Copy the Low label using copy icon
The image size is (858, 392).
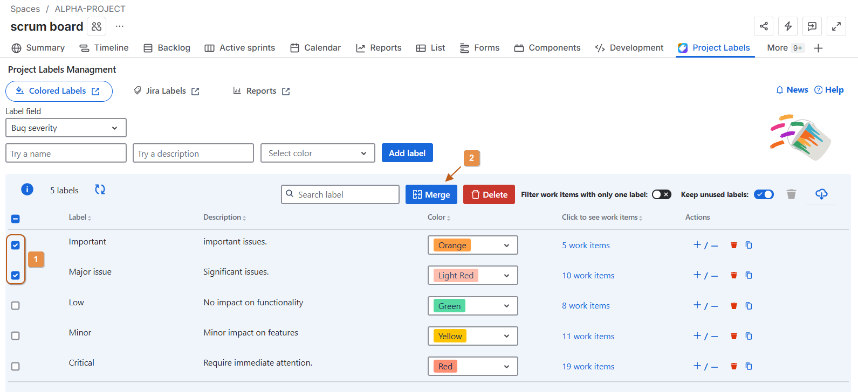pyautogui.click(x=749, y=306)
